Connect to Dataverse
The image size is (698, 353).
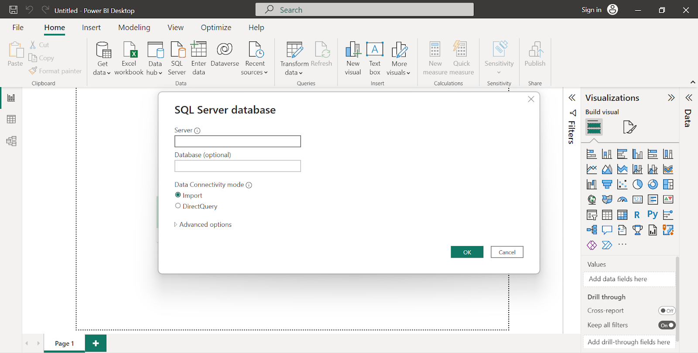pos(225,54)
